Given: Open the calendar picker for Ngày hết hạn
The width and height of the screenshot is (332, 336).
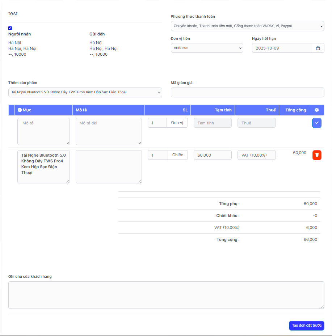Looking at the screenshot, I should pos(318,48).
